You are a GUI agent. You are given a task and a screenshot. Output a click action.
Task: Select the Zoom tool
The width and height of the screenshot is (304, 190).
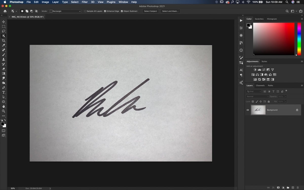coord(4,111)
